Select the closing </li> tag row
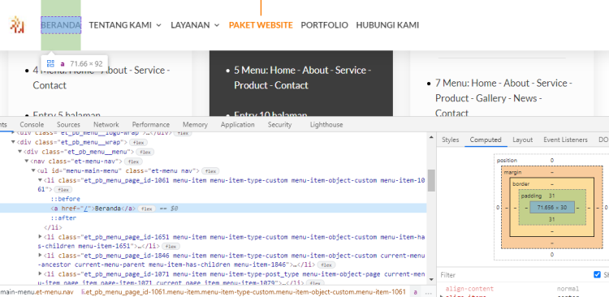Image resolution: width=609 pixels, height=297 pixels. click(54, 227)
